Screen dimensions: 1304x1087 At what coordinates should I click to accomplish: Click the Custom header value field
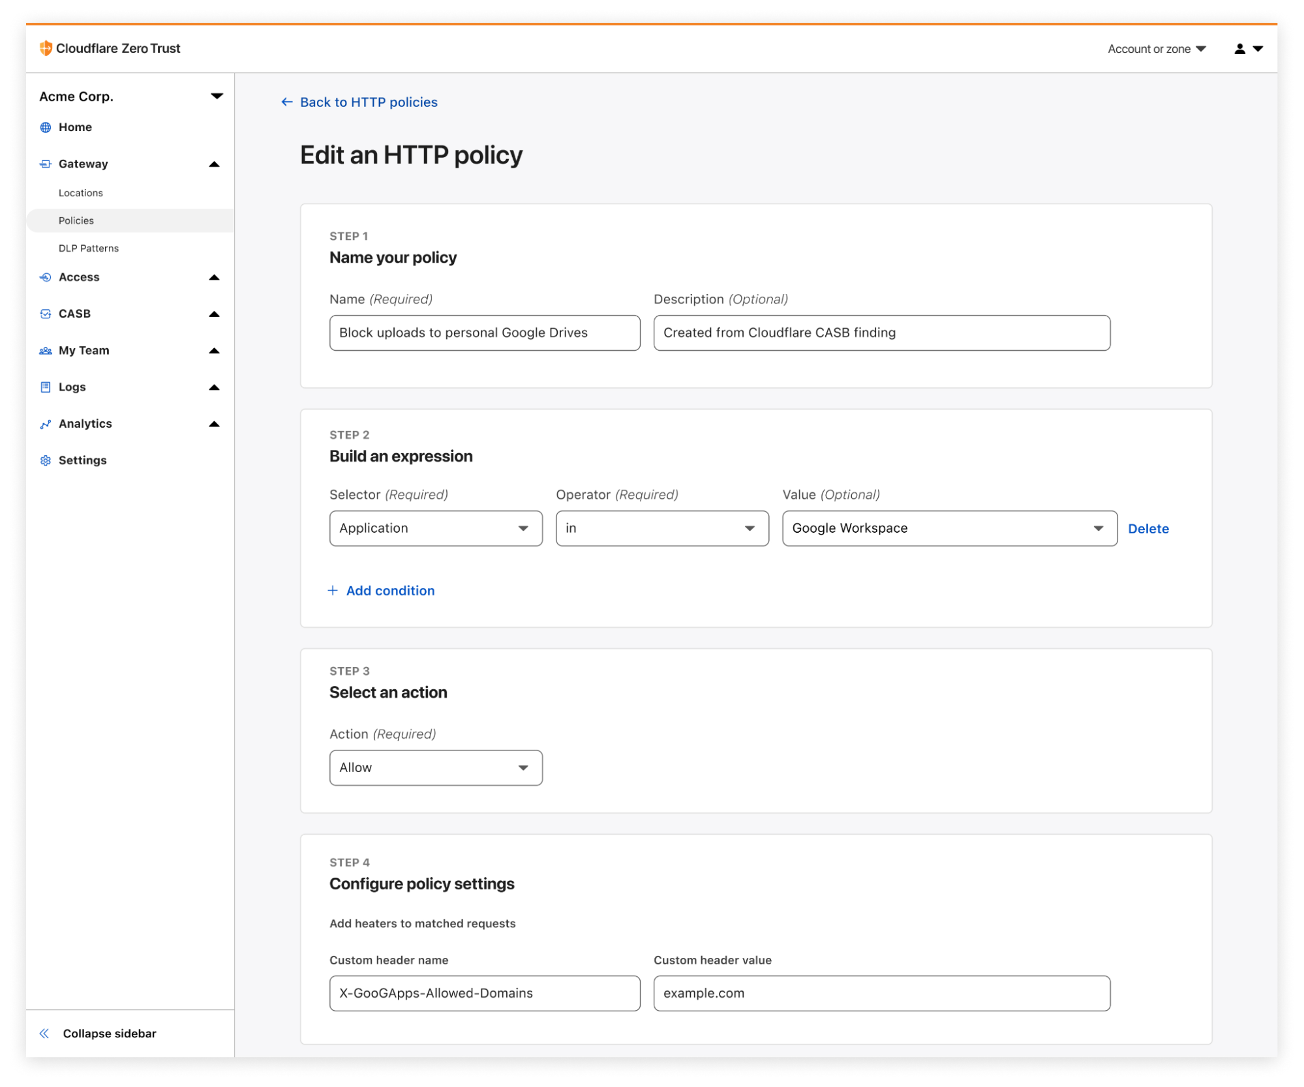pos(882,994)
